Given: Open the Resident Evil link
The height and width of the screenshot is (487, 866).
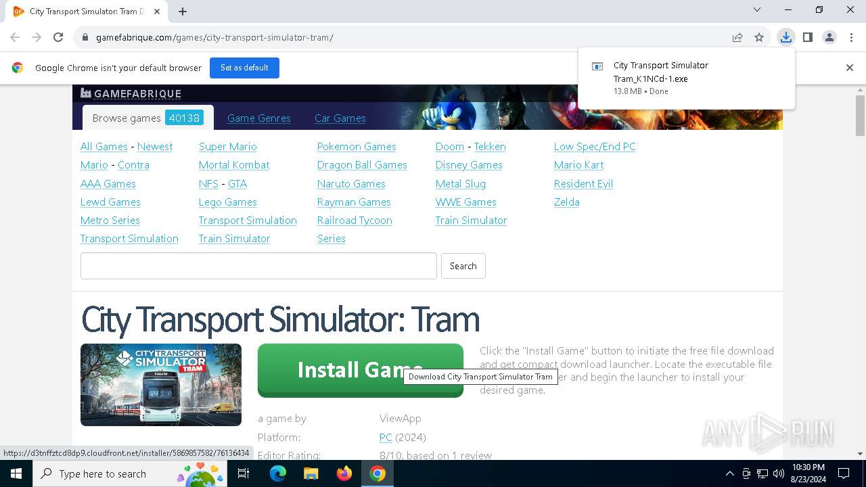Looking at the screenshot, I should pos(583,183).
